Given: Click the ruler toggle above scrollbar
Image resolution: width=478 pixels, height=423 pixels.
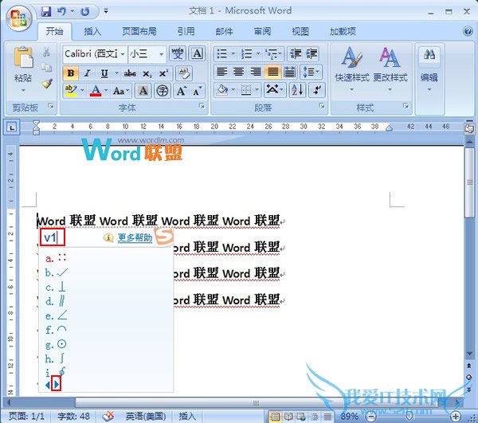Looking at the screenshot, I should [469, 128].
